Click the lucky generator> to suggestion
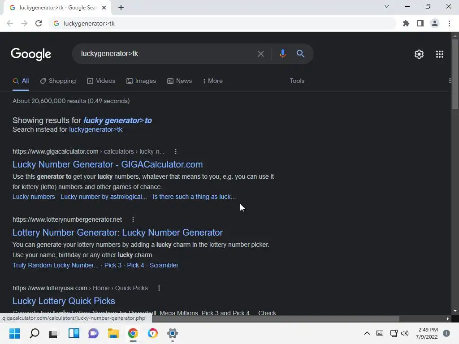The image size is (459, 344). pyautogui.click(x=118, y=120)
